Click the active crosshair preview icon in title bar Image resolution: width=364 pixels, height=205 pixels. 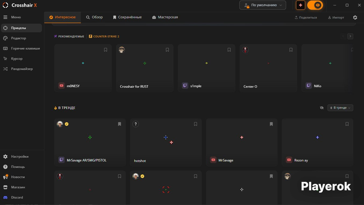coord(301,5)
